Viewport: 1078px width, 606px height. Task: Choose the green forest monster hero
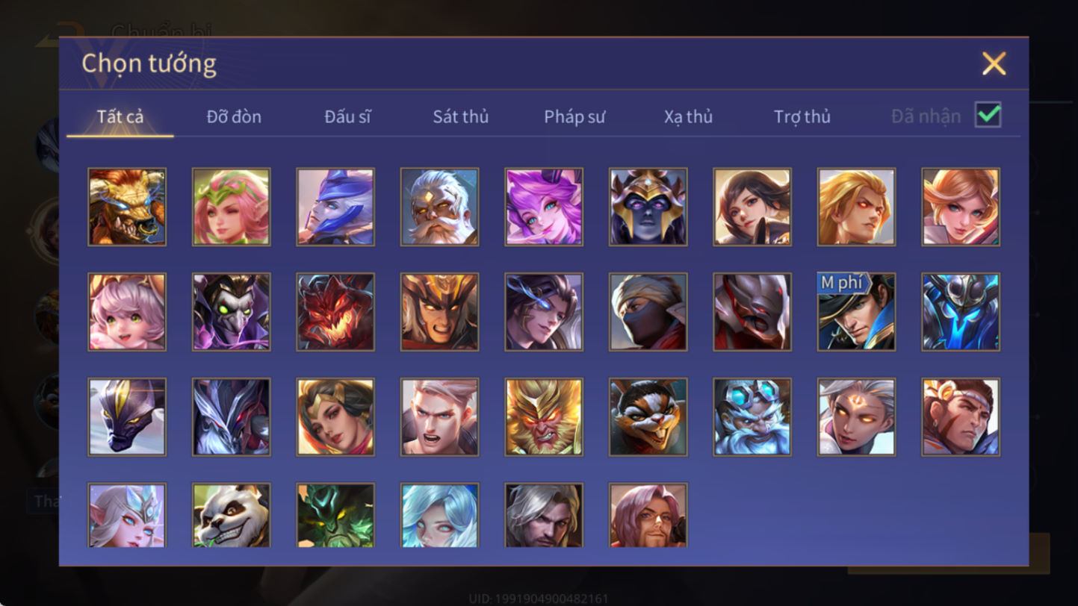tap(335, 516)
